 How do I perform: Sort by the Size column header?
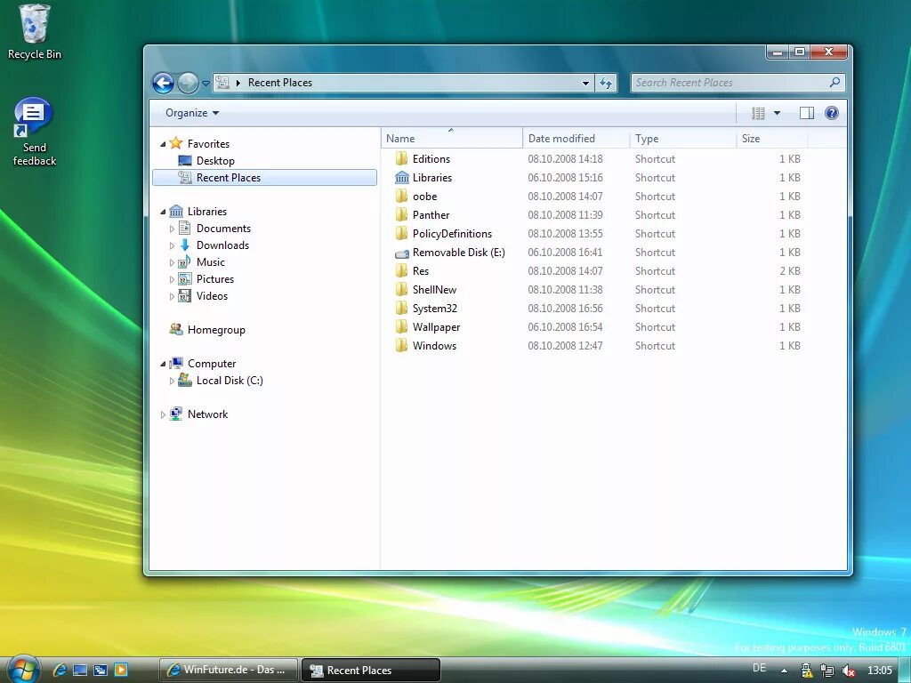tap(772, 138)
